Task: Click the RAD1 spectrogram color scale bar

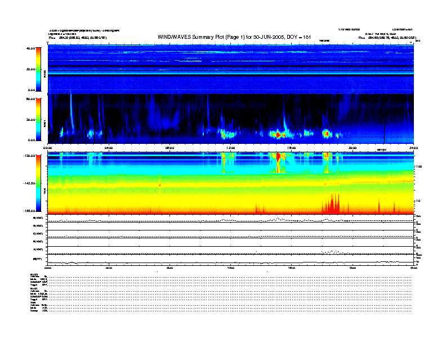Action: (38, 119)
